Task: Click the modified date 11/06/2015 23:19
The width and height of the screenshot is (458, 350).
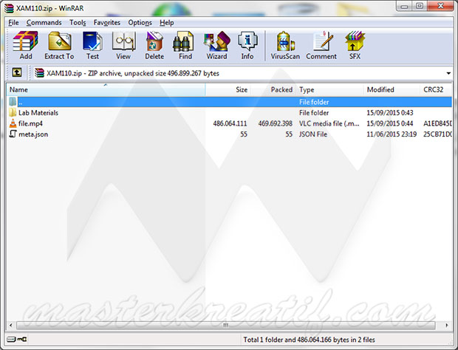Action: (392, 134)
